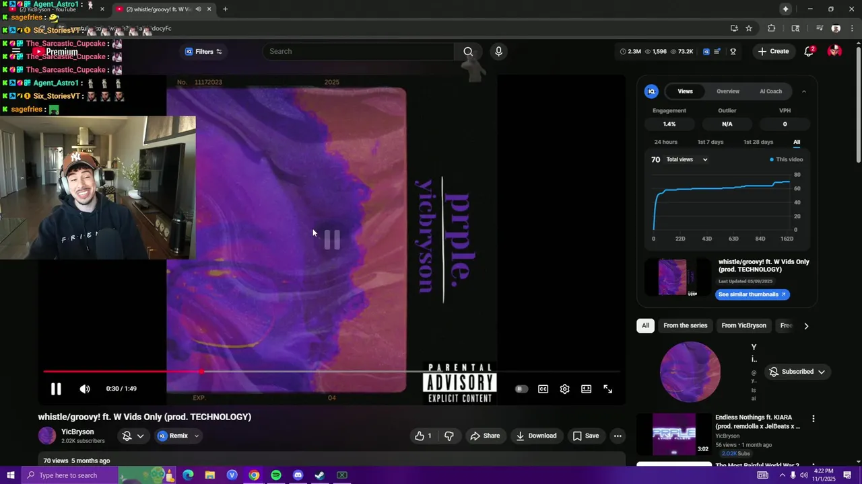This screenshot has width=862, height=484.
Task: Dislike the video with the thumbs down
Action: pos(449,436)
